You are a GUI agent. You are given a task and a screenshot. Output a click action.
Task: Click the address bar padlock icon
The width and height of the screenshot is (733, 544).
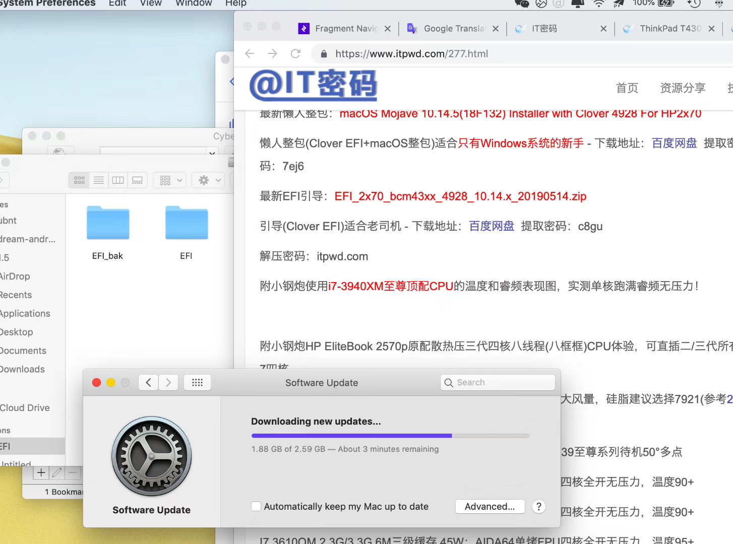pos(324,54)
